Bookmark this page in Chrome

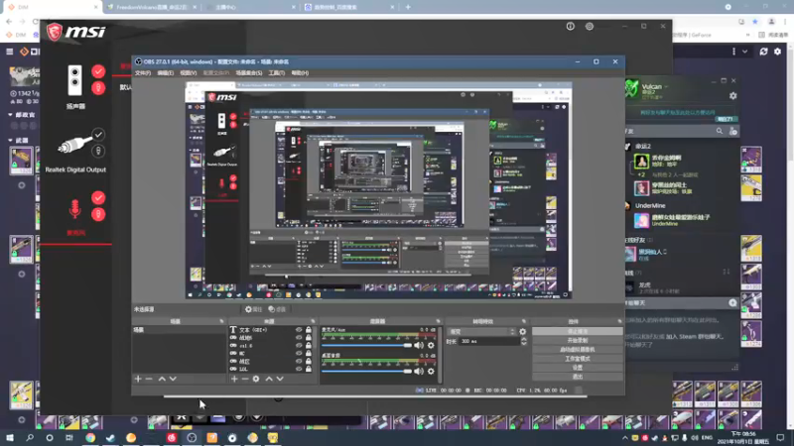coord(755,22)
